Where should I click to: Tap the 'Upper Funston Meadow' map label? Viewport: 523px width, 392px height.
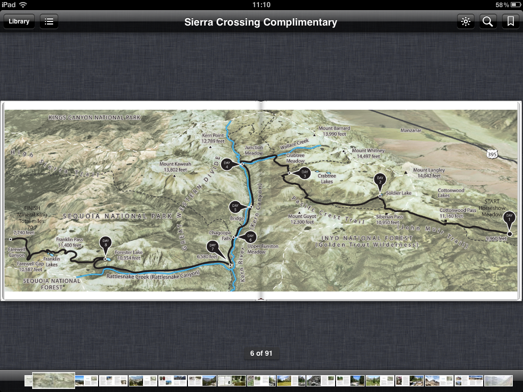[x=263, y=249]
